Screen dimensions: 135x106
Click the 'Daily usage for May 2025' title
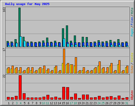[27, 4]
